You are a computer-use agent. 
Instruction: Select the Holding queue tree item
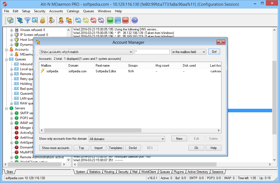(26, 84)
